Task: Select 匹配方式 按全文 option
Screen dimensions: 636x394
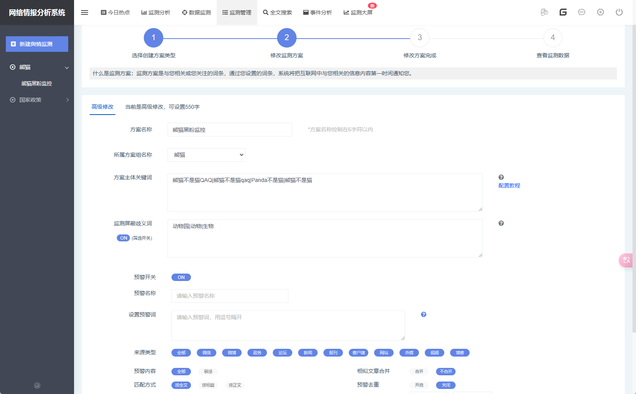Action: (x=181, y=385)
